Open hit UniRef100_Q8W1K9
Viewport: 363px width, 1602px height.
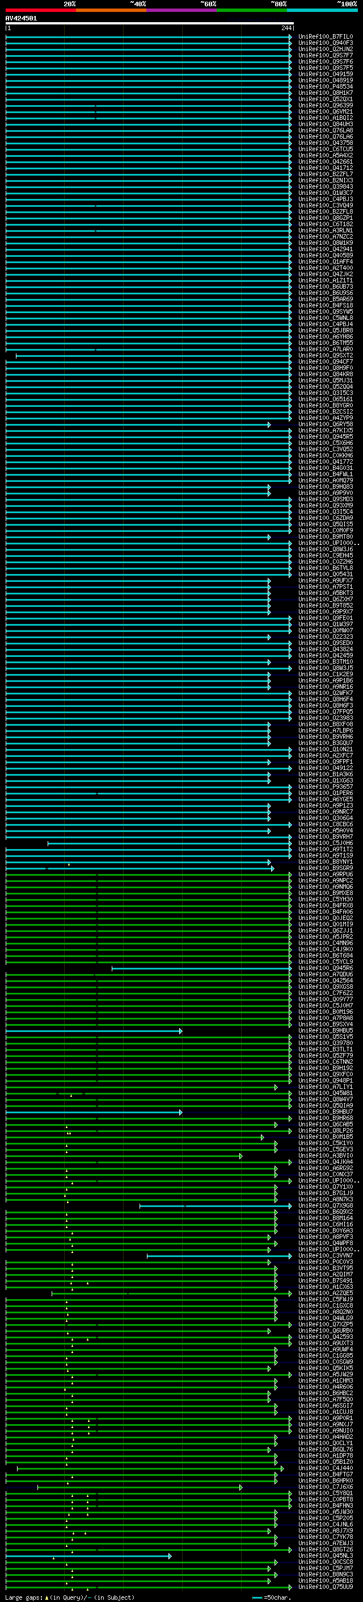pos(325,243)
